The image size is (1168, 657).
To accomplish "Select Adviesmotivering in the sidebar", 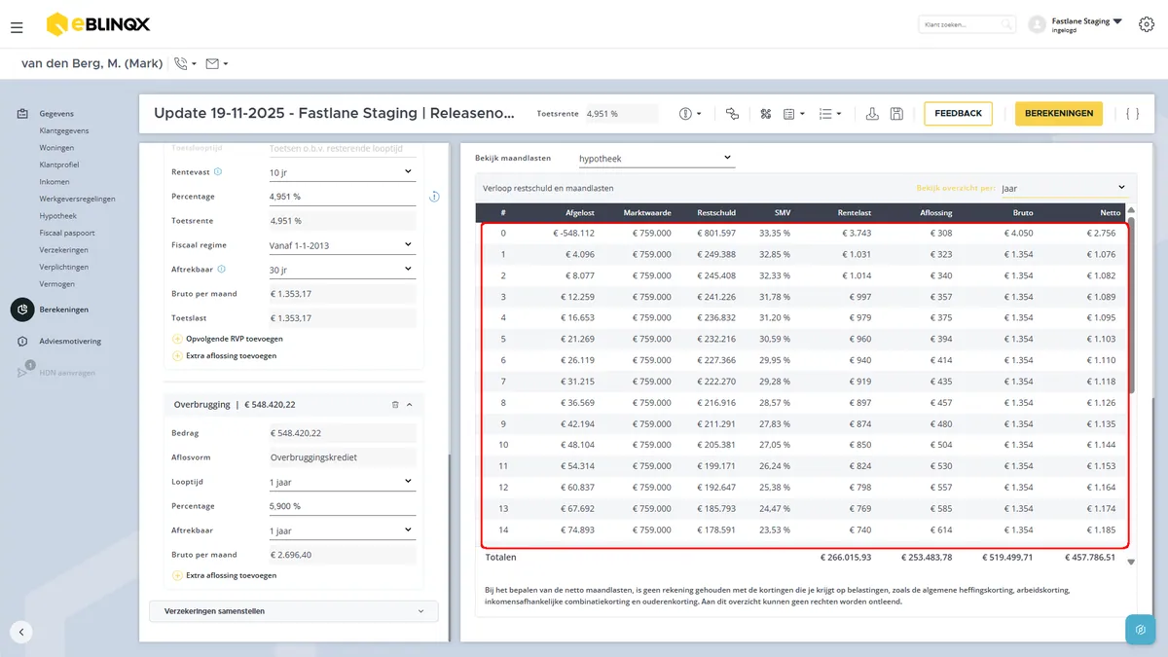I will pos(70,342).
